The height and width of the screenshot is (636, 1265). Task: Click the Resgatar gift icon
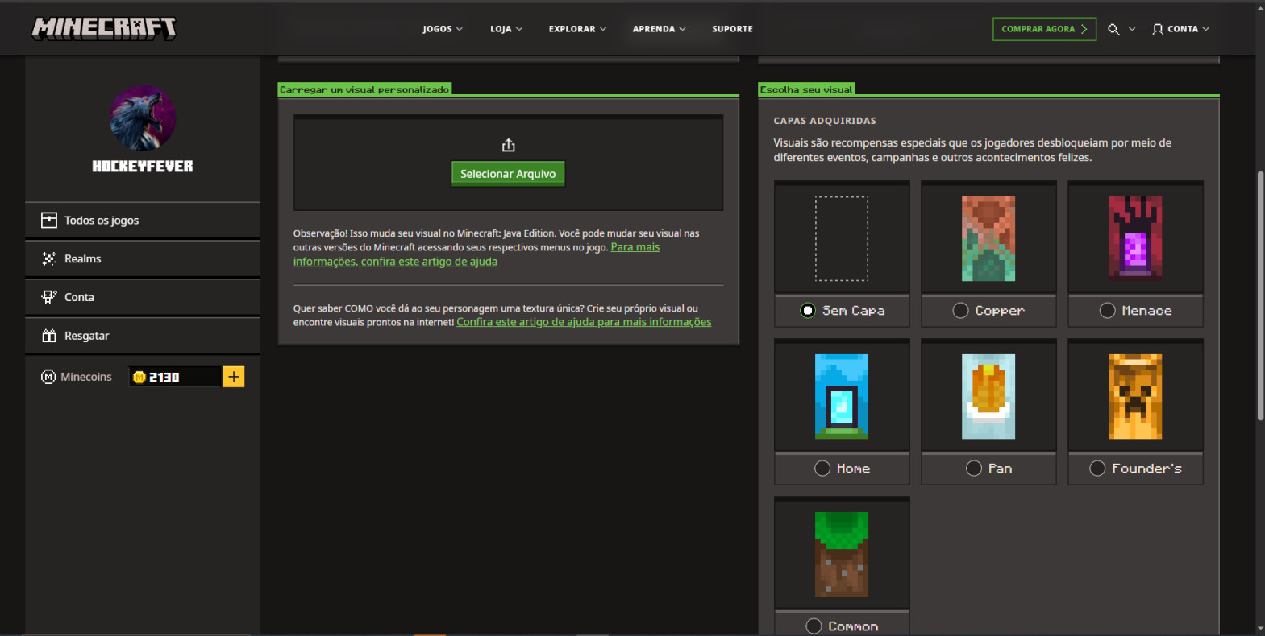pyautogui.click(x=49, y=336)
